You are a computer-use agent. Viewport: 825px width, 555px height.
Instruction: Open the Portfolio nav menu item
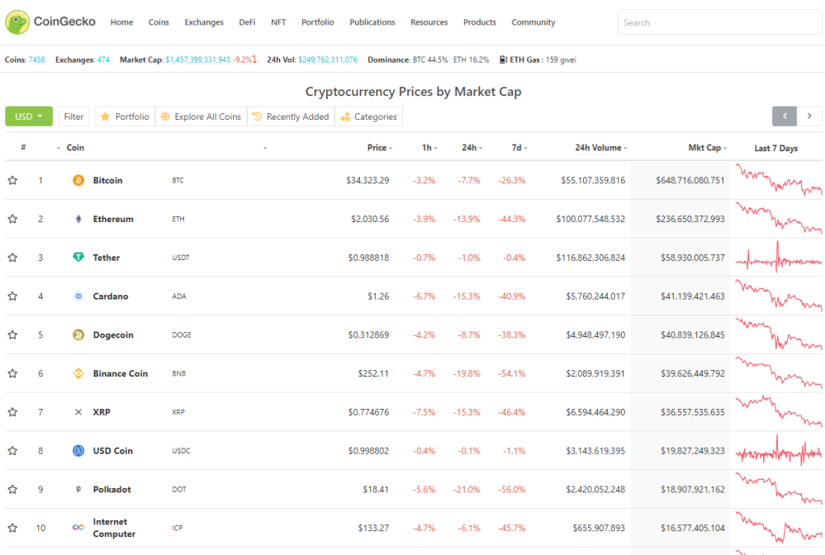click(x=317, y=22)
